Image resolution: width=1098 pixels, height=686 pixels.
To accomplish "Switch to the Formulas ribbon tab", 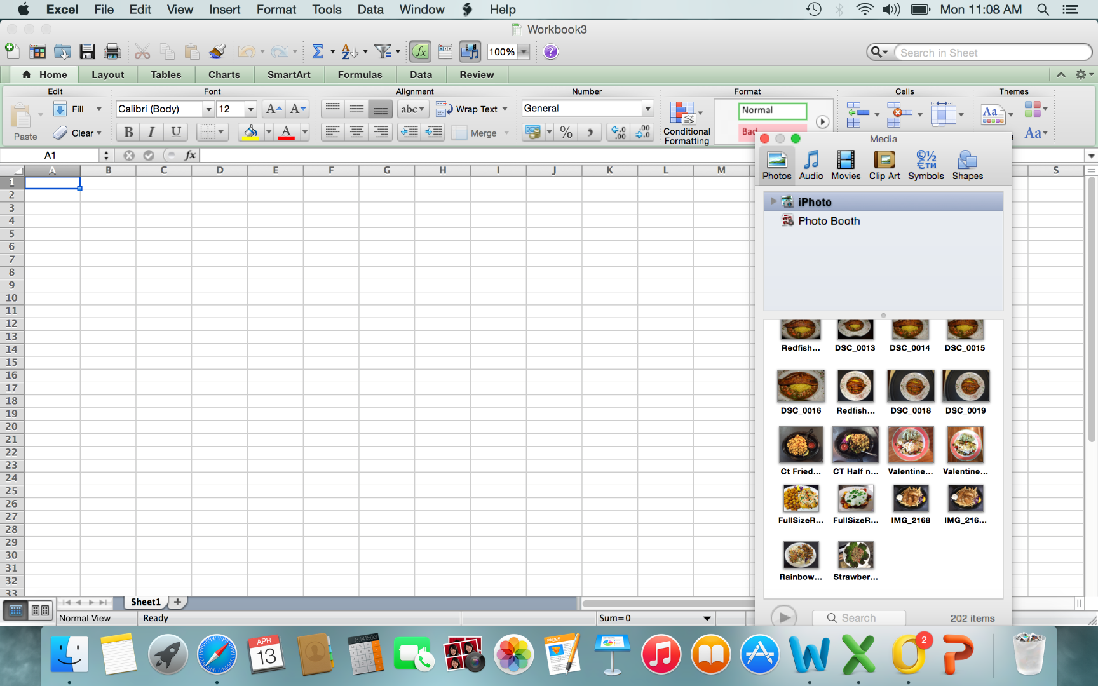I will point(360,74).
